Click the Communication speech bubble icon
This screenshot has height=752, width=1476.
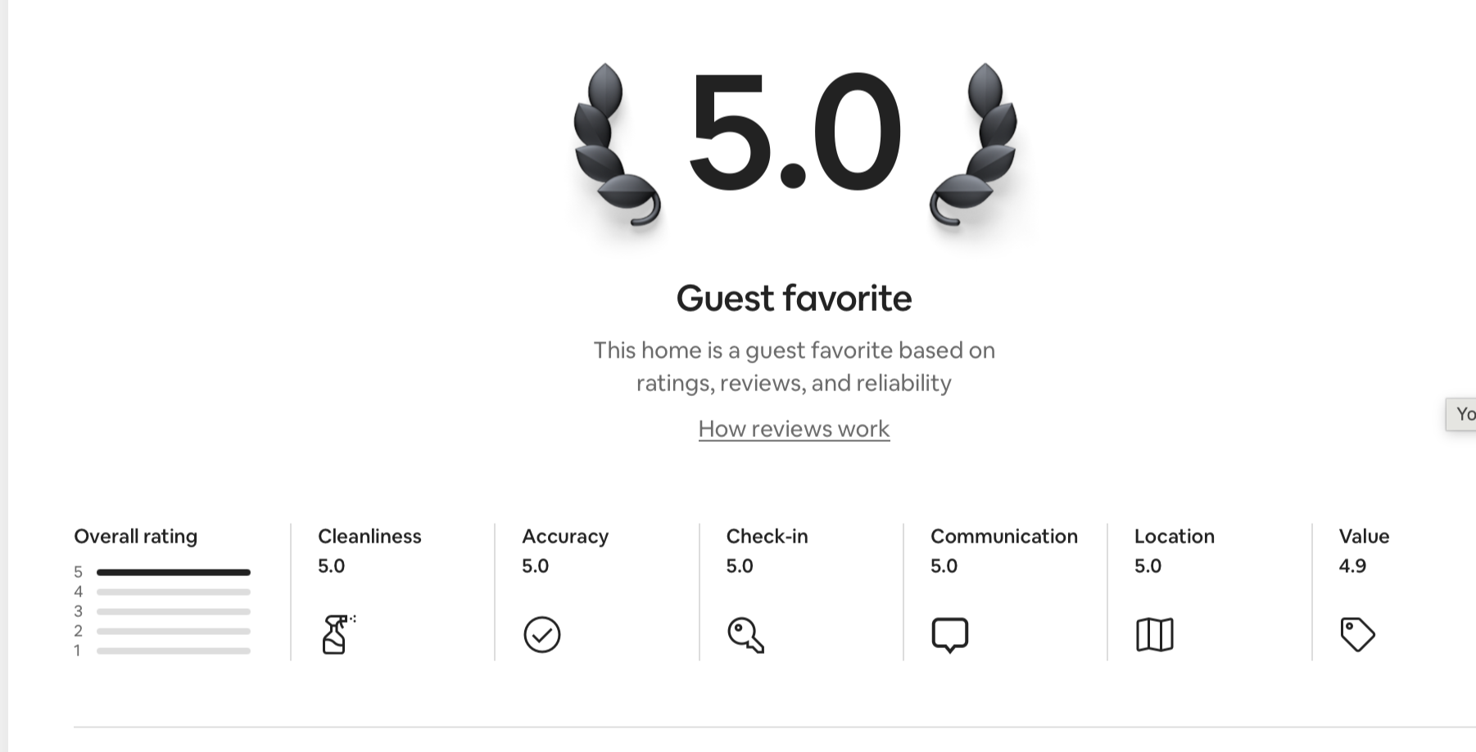[950, 635]
